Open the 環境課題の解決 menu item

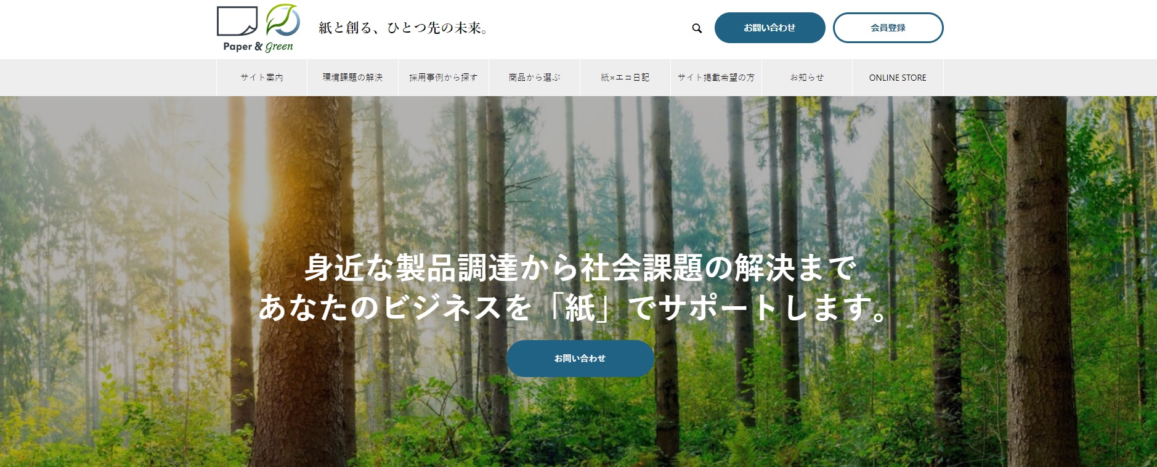352,78
